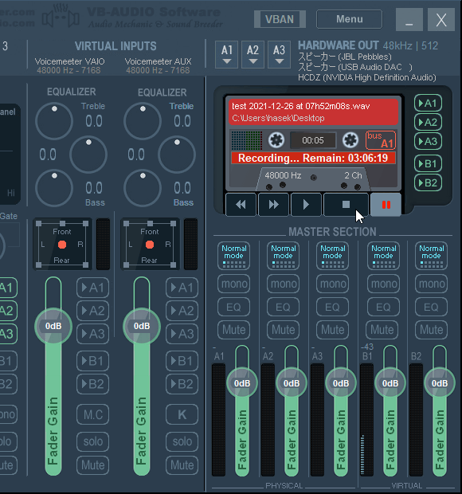Rewind the cassette recorder
The width and height of the screenshot is (462, 494).
click(x=241, y=205)
